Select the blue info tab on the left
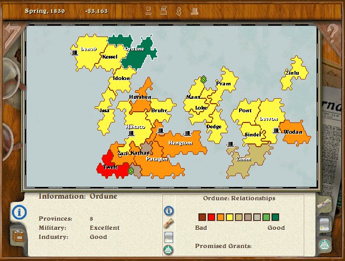The width and height of the screenshot is (345, 261). pyautogui.click(x=19, y=212)
